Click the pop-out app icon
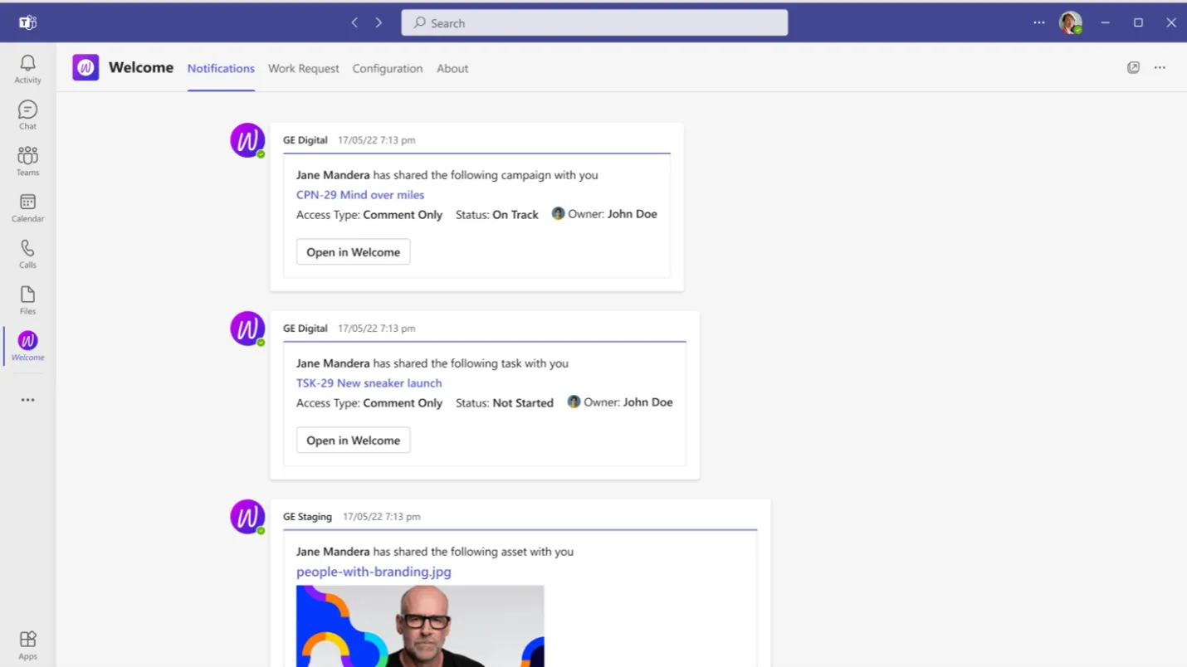Viewport: 1187px width, 667px height. [x=1133, y=68]
